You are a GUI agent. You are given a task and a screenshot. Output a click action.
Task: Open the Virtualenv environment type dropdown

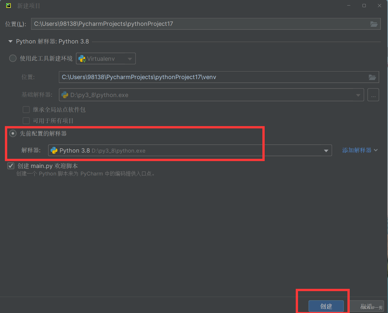(x=131, y=58)
